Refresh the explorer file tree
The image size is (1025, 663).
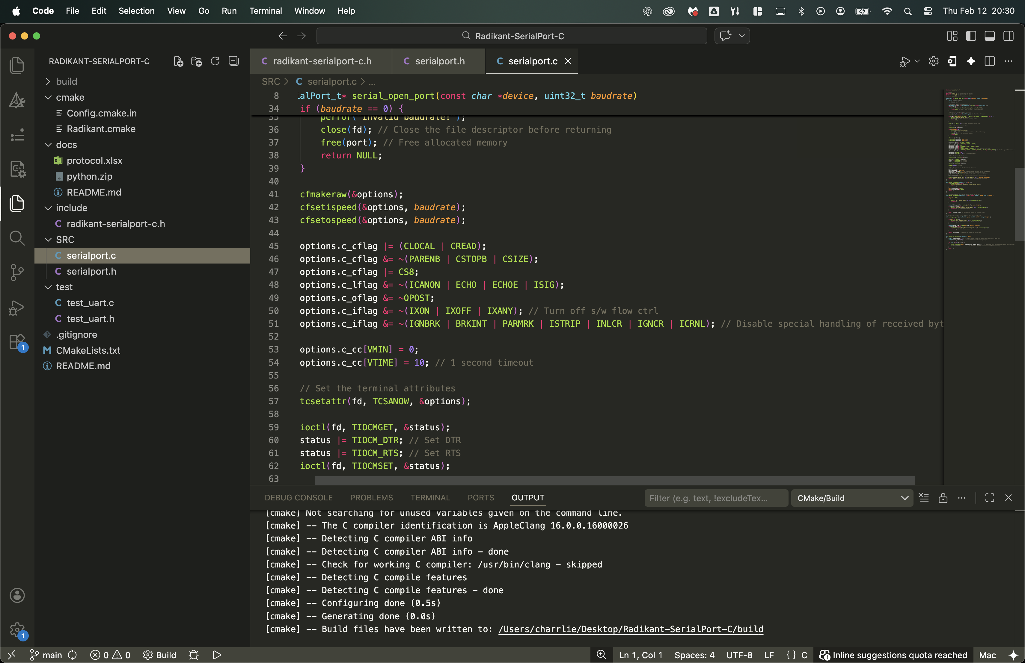(x=215, y=61)
